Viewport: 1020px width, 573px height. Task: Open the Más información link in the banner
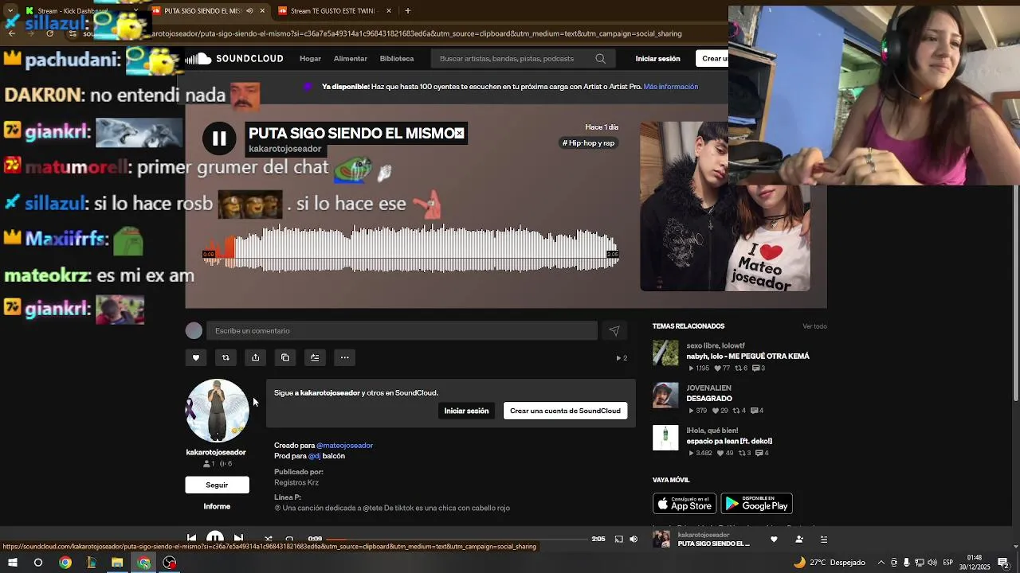point(671,87)
